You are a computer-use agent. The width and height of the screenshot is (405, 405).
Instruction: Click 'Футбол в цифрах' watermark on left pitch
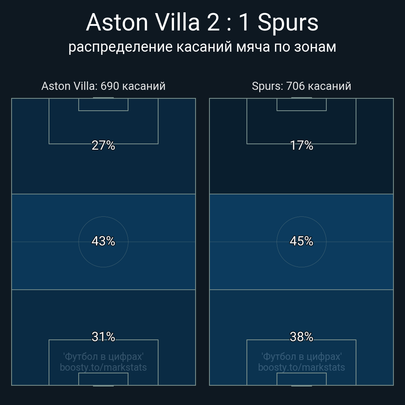tap(103, 357)
